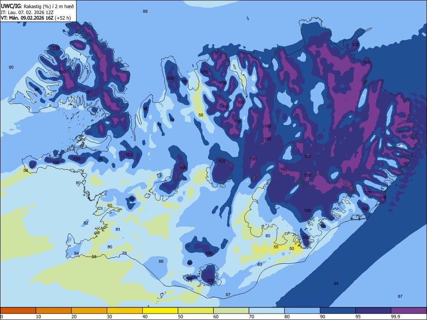Click the dark orange 0–10 legend swatch

pos(18,311)
